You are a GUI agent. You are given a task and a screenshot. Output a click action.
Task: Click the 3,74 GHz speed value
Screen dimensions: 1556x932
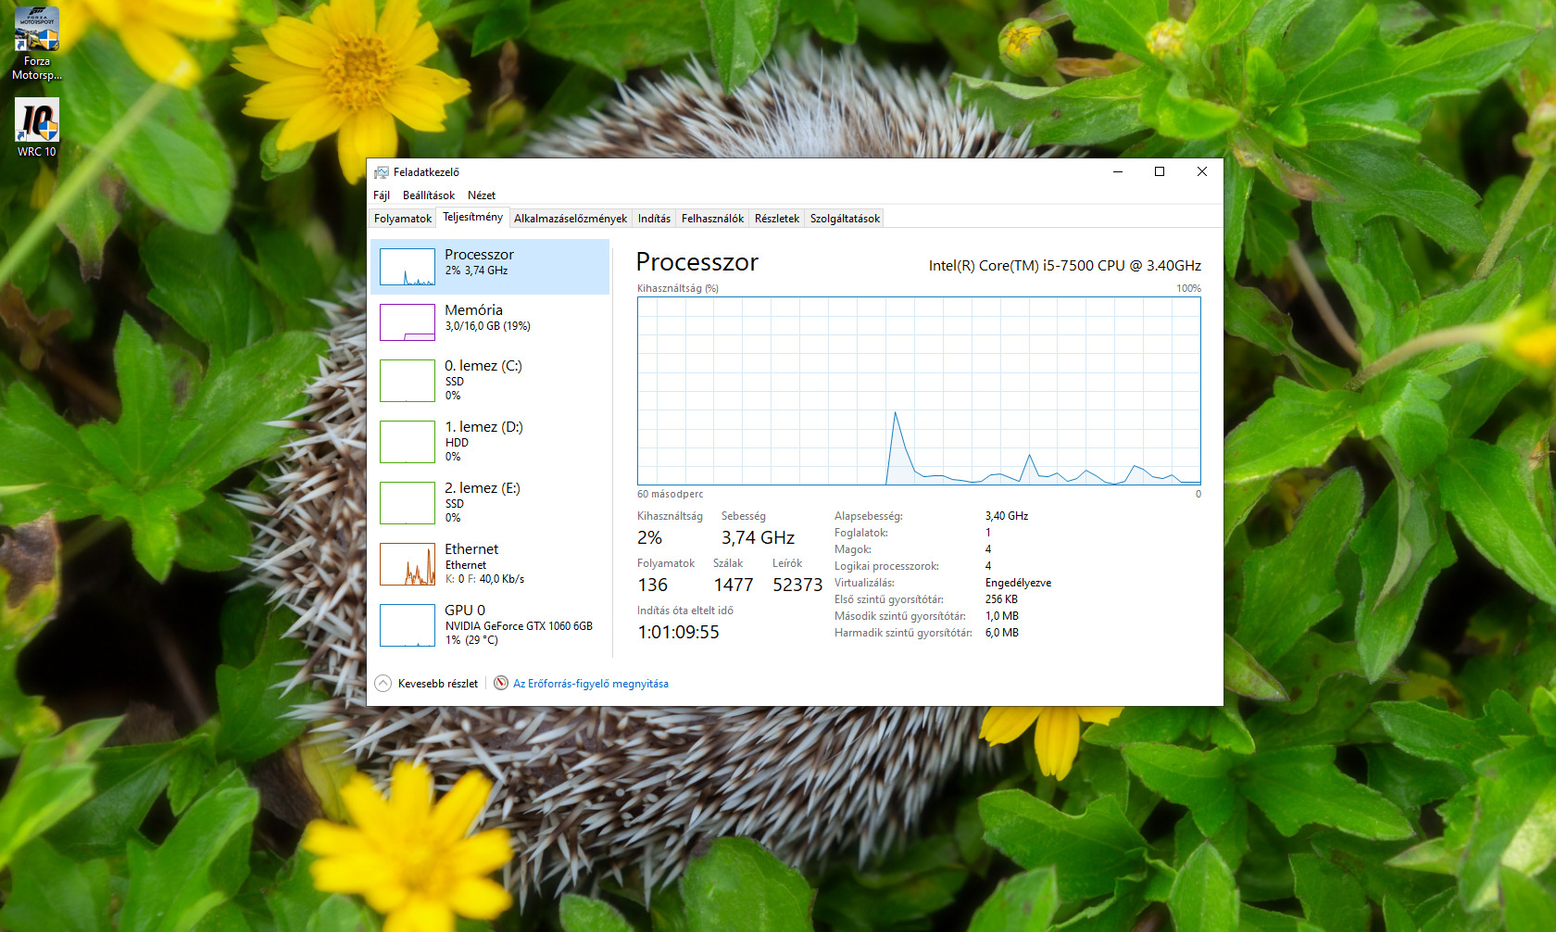(758, 537)
